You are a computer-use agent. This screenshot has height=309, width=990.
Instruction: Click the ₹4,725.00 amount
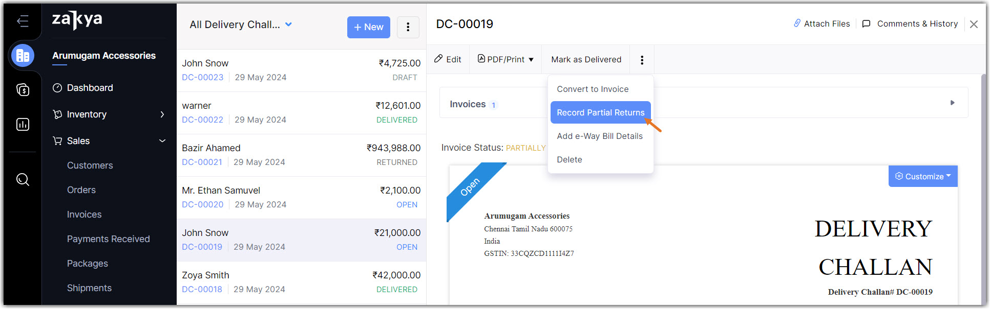[399, 63]
